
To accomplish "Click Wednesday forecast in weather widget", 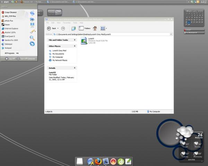I will point(198,155).
